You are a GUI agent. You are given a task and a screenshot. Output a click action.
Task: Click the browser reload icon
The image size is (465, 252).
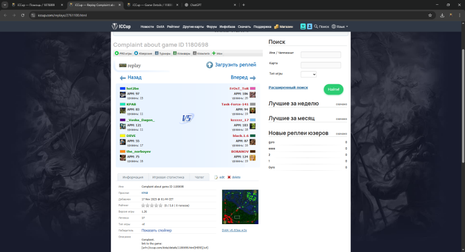(22, 15)
